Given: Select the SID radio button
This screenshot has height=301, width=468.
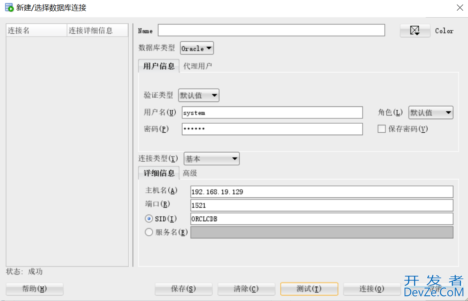Looking at the screenshot, I should 149,219.
